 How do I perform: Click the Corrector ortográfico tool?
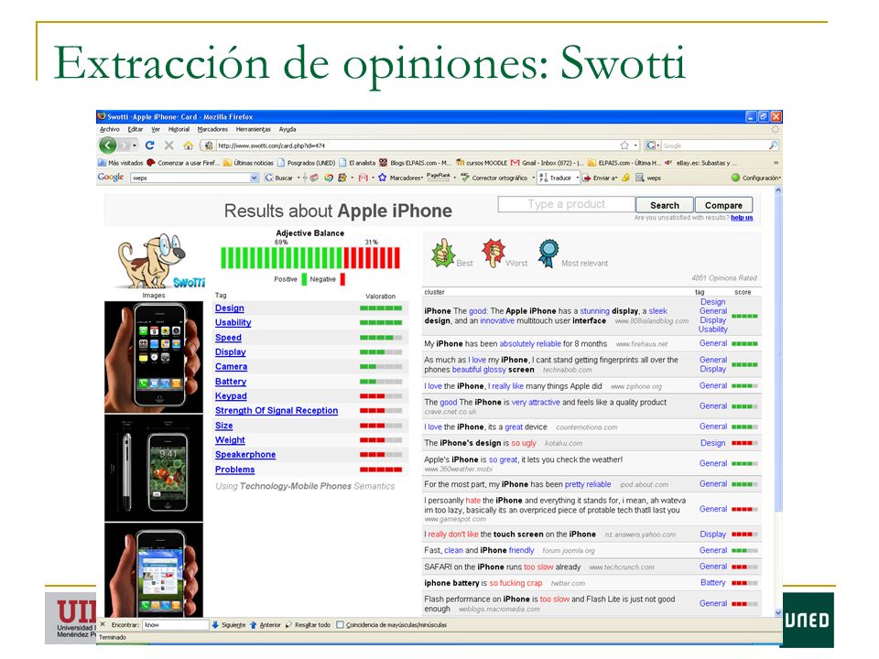click(494, 178)
